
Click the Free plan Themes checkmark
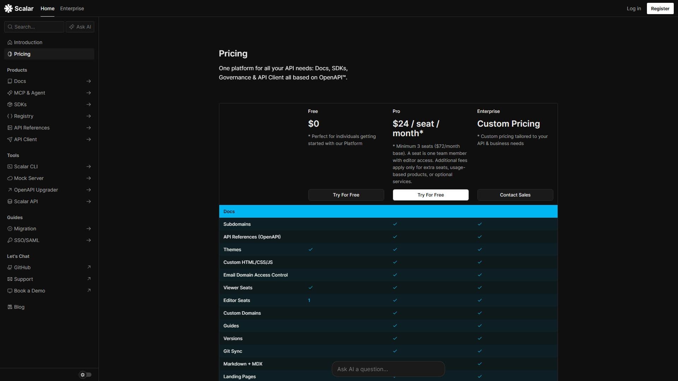tap(311, 249)
